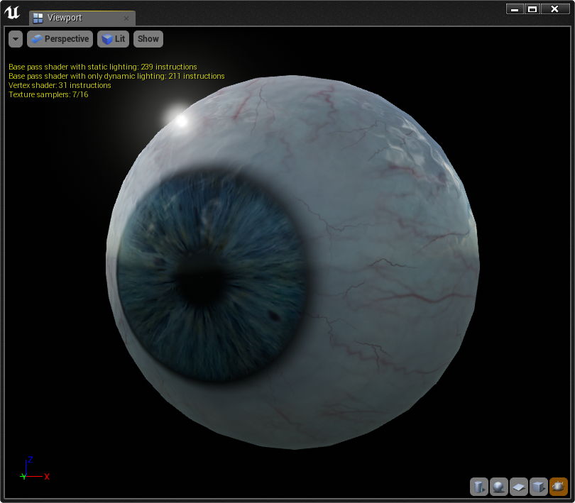This screenshot has height=503, width=575.
Task: Click the Texture samplers stat text
Action: pos(48,94)
